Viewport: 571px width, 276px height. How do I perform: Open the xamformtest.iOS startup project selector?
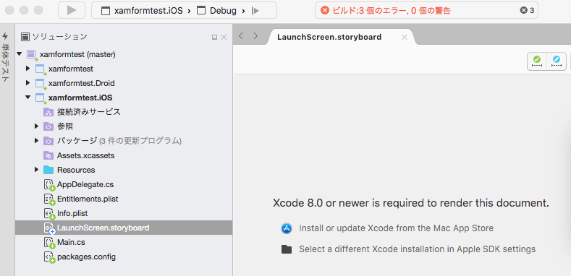coord(142,11)
